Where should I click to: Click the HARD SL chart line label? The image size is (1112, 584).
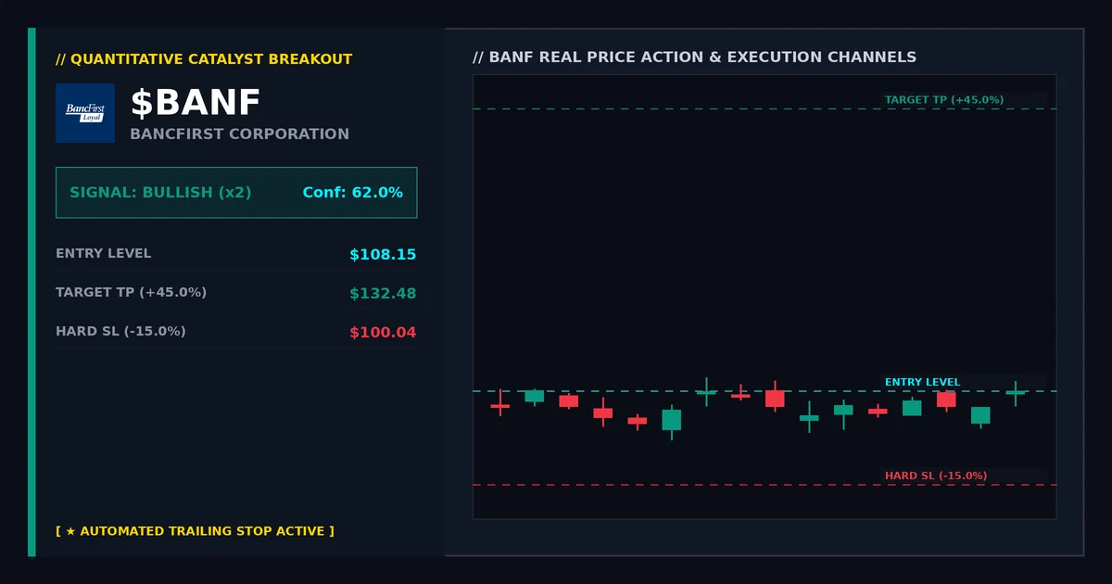(x=935, y=476)
